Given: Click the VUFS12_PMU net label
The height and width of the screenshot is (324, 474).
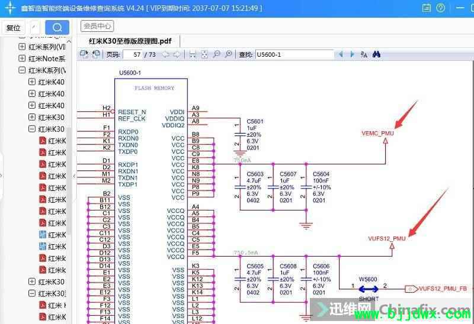Looking at the screenshot, I should 387,239.
